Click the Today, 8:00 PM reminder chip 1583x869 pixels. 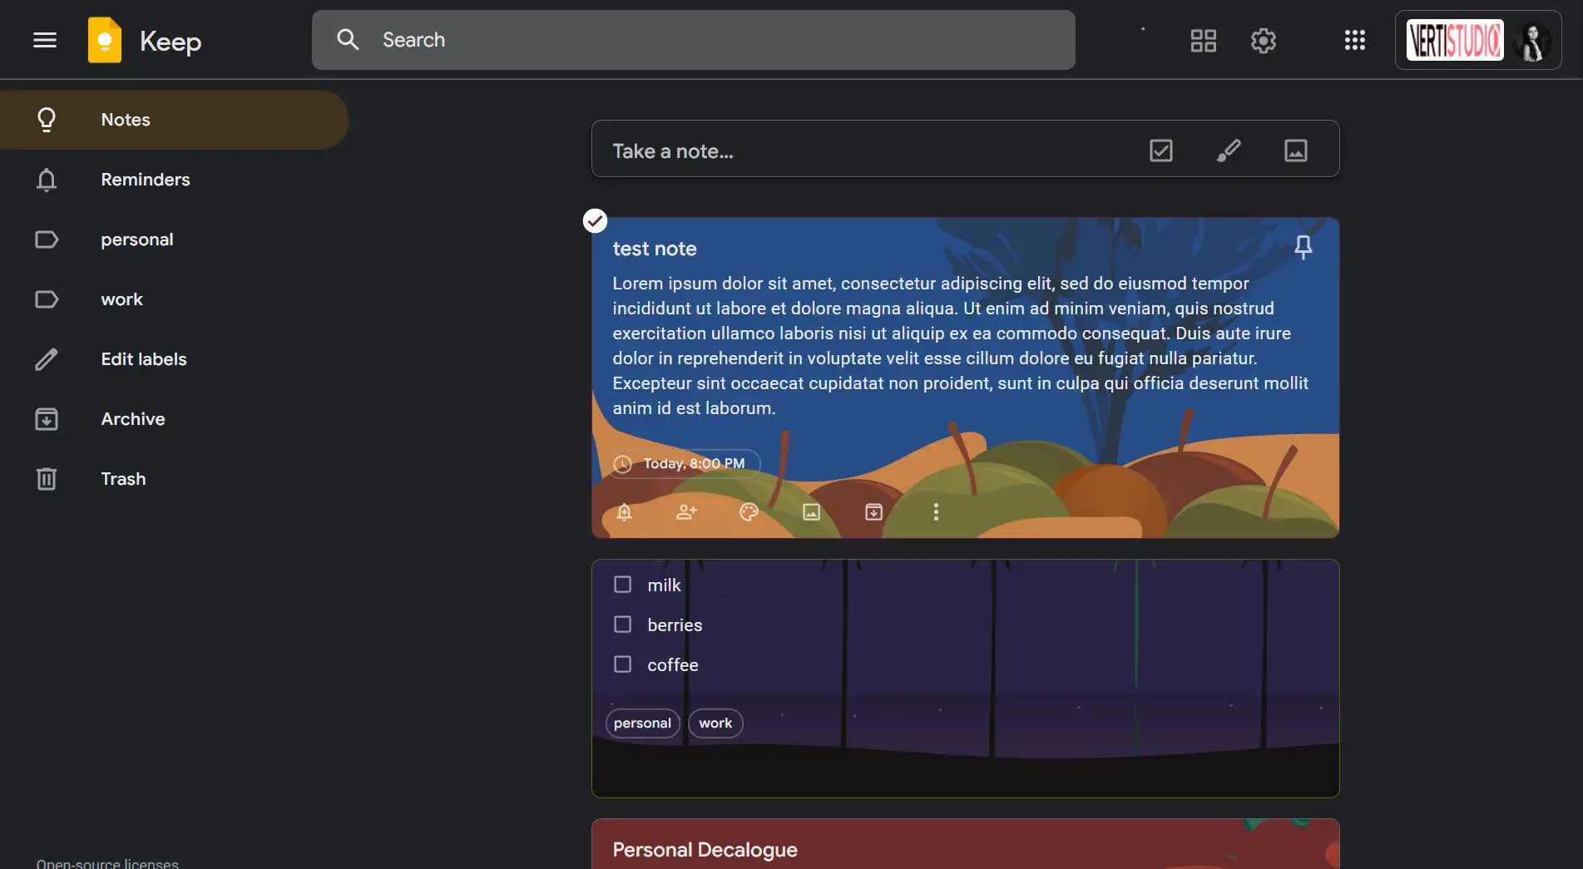point(684,463)
